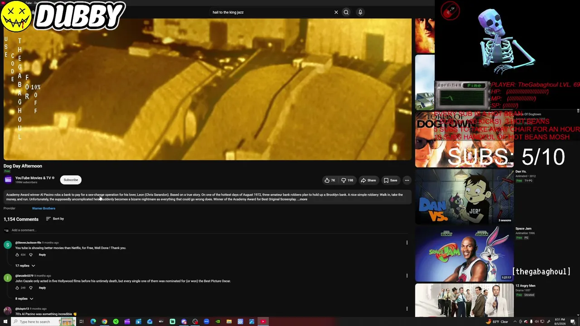This screenshot has width=580, height=326.
Task: Open Apple TV from the taskbar
Action: 161,321
